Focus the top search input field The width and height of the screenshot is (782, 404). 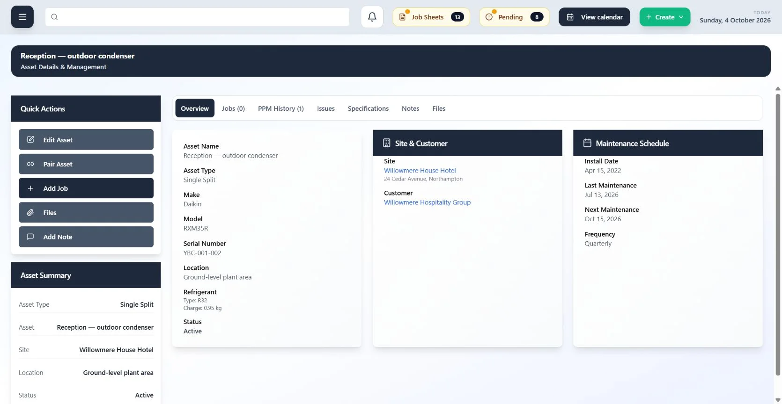(197, 17)
